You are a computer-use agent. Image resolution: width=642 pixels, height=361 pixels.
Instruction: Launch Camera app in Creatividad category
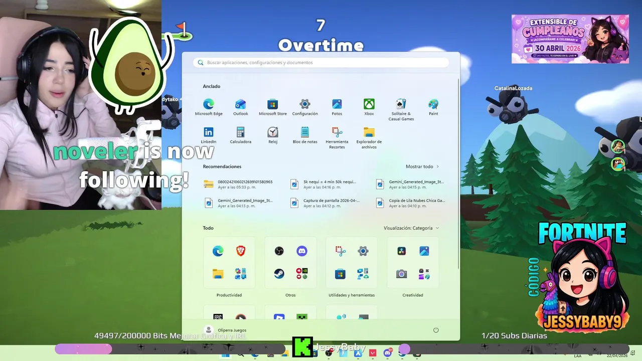402,274
